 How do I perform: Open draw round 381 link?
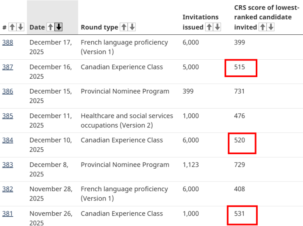coord(8,213)
